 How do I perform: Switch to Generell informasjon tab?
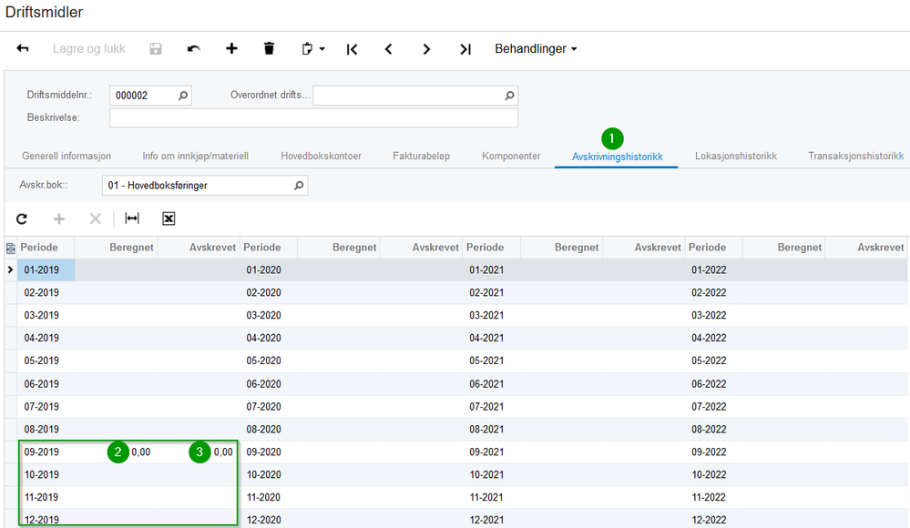click(x=66, y=157)
